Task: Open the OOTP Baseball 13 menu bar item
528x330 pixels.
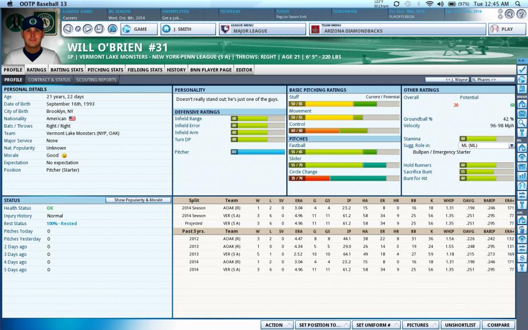Action: tap(43, 3)
